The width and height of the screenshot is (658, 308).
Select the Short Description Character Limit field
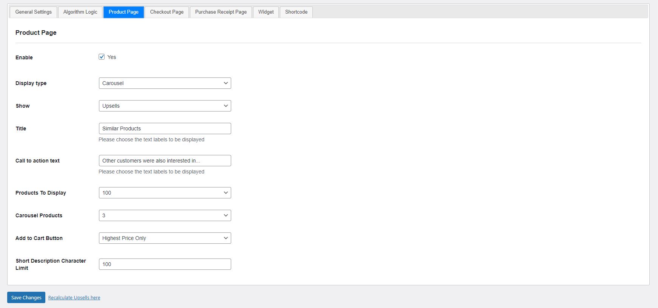point(165,264)
